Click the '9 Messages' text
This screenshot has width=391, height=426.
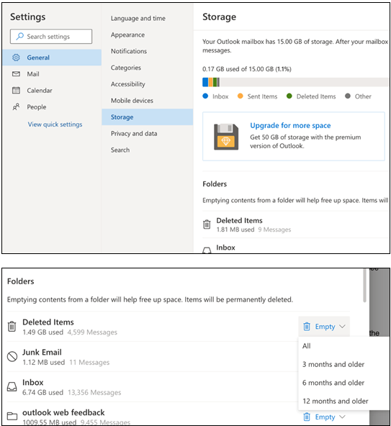pyautogui.click(x=274, y=230)
